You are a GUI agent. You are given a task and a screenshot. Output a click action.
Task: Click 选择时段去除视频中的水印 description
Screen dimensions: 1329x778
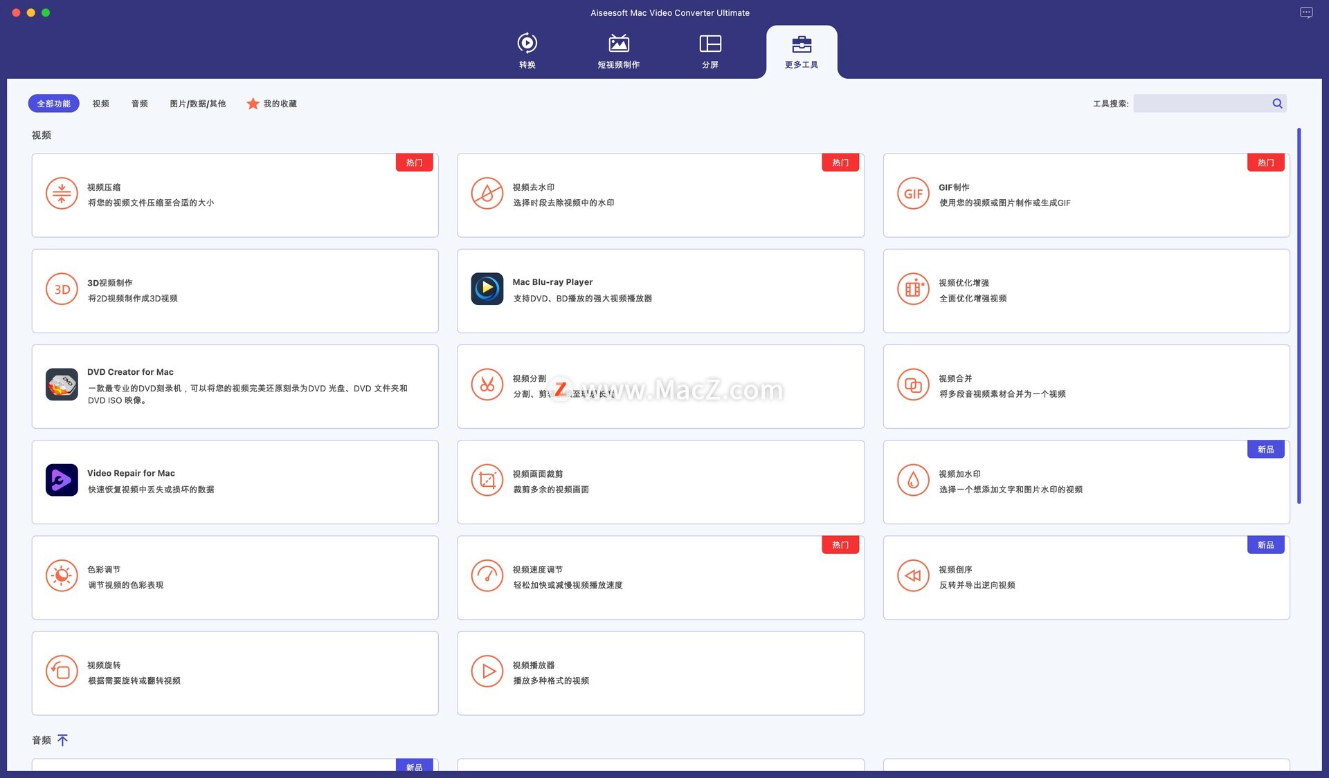tap(563, 203)
